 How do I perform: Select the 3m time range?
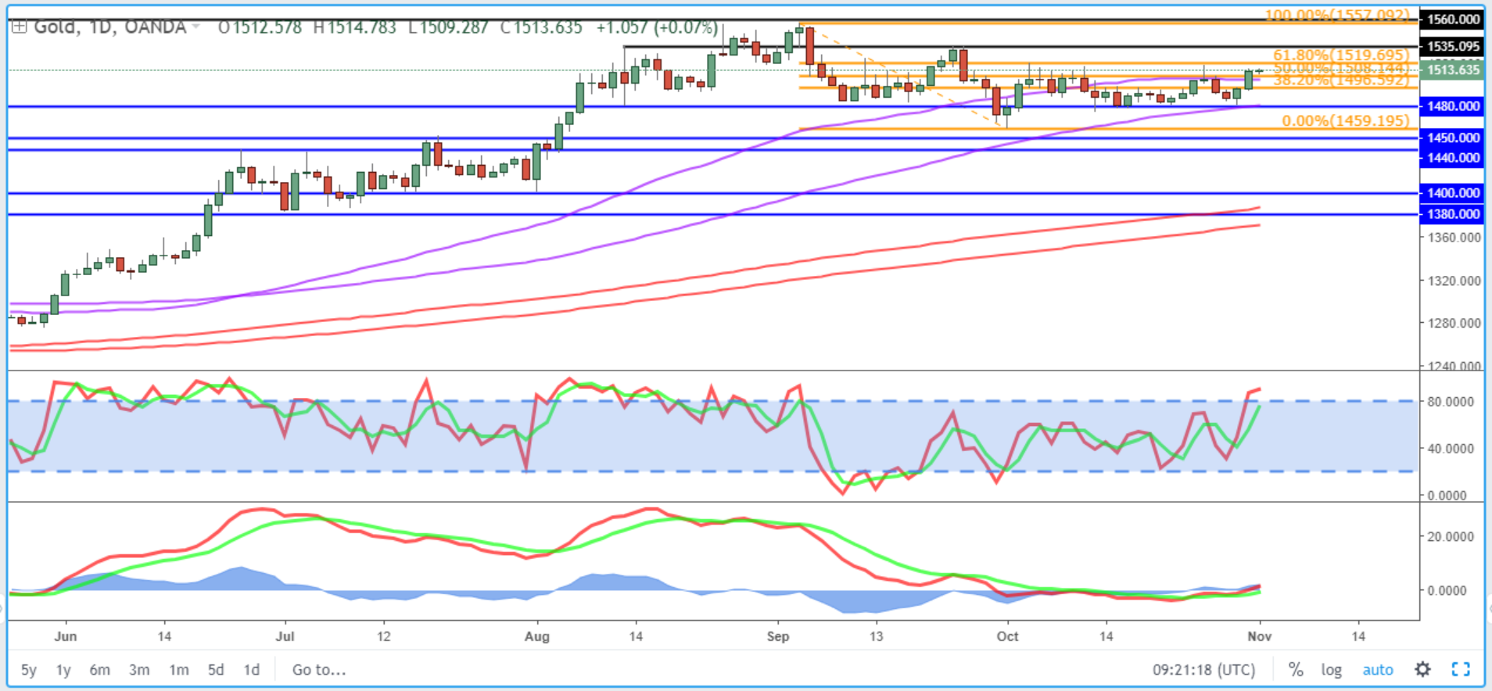click(x=139, y=670)
